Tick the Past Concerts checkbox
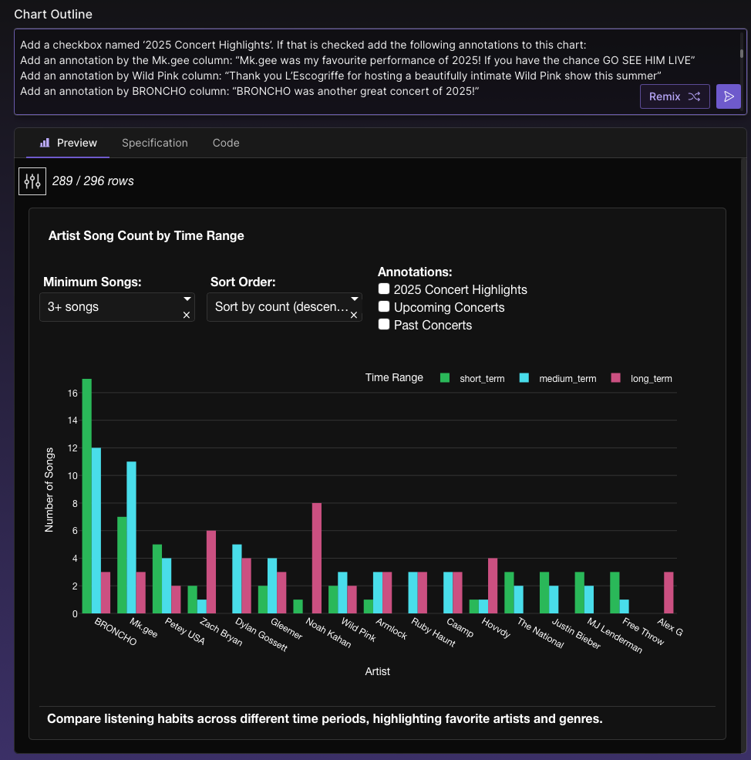The width and height of the screenshot is (751, 760). [x=384, y=324]
